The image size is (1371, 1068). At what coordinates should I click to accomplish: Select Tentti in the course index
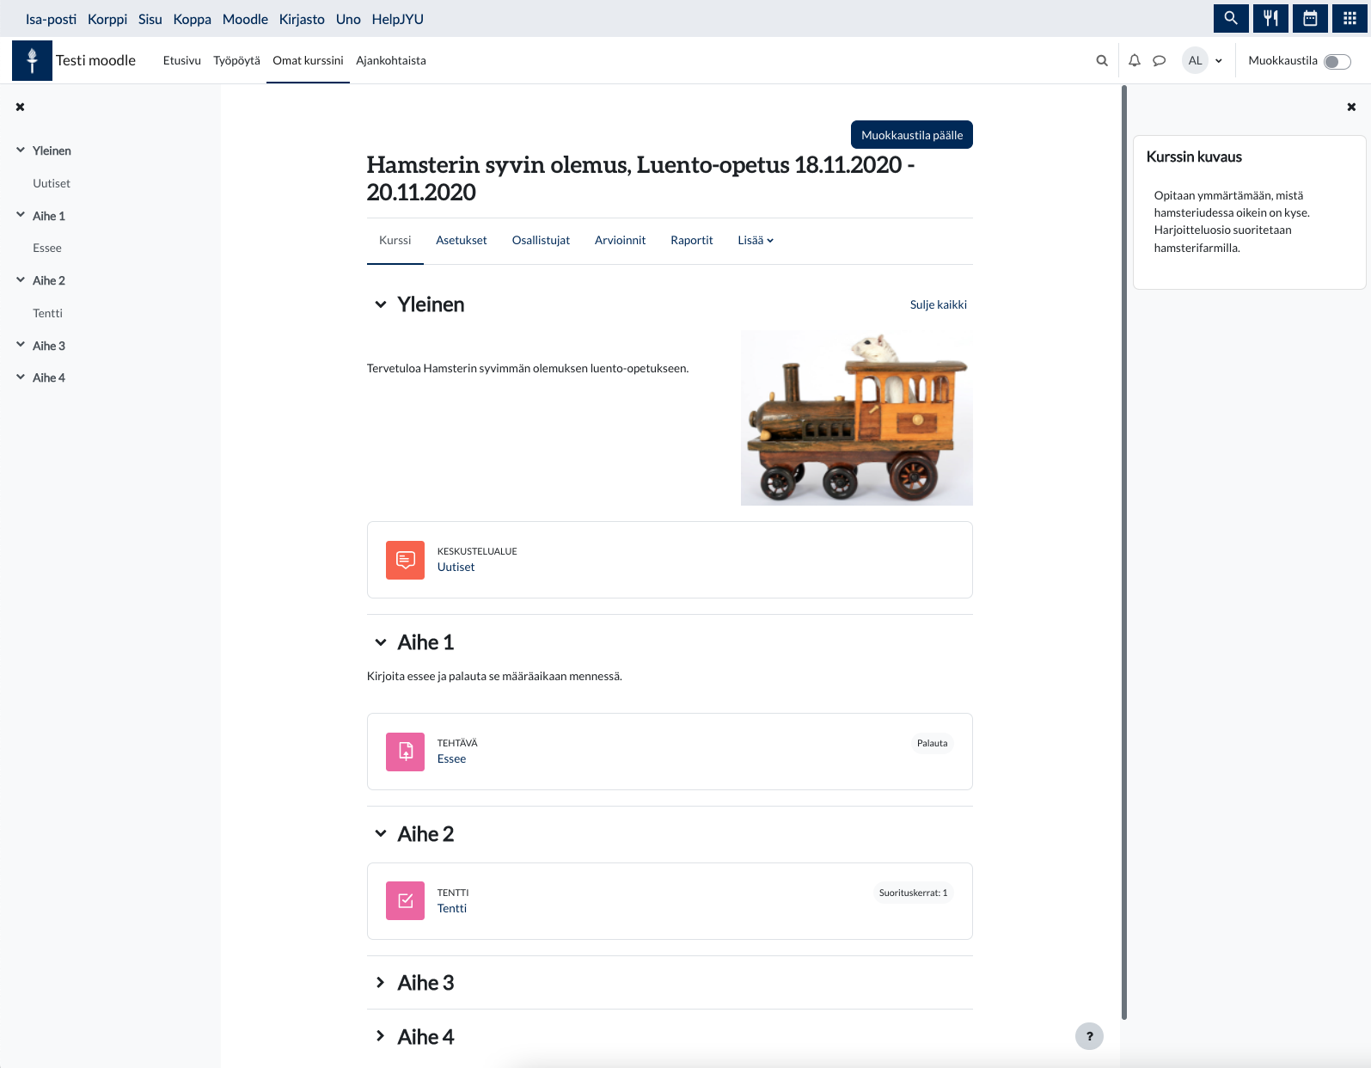[x=48, y=313]
